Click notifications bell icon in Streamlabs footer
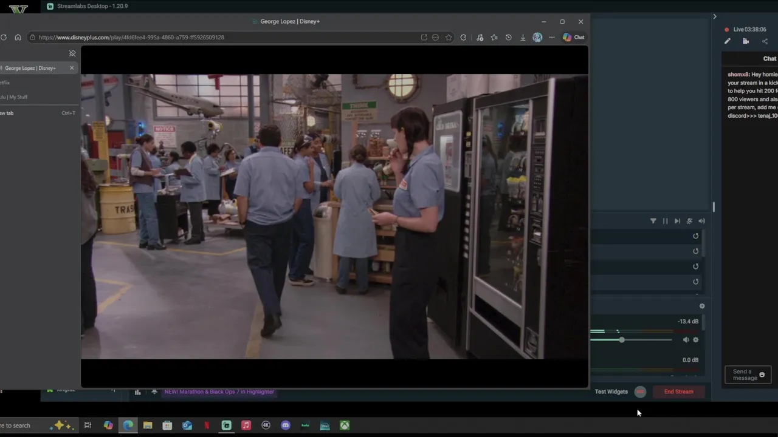 click(x=154, y=392)
